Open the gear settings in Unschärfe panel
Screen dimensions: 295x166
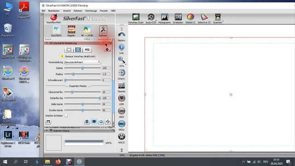pos(107,49)
